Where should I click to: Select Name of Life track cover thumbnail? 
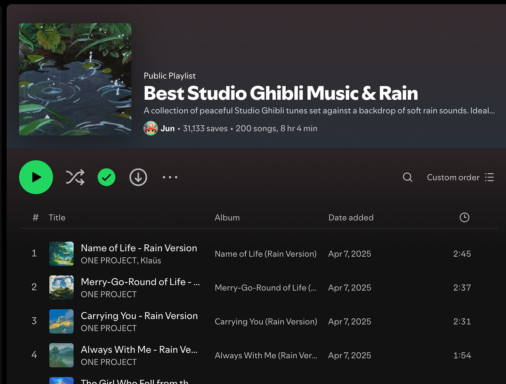(62, 254)
